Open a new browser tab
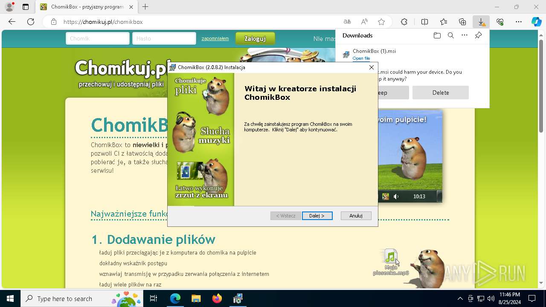 pyautogui.click(x=145, y=7)
